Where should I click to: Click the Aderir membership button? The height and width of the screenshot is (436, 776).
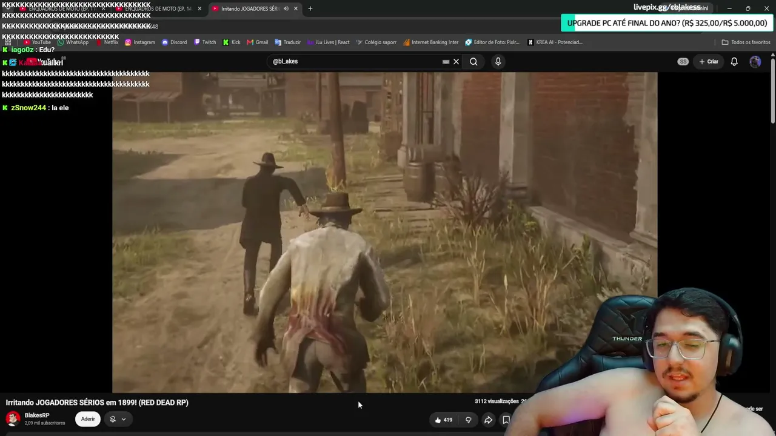coord(88,419)
